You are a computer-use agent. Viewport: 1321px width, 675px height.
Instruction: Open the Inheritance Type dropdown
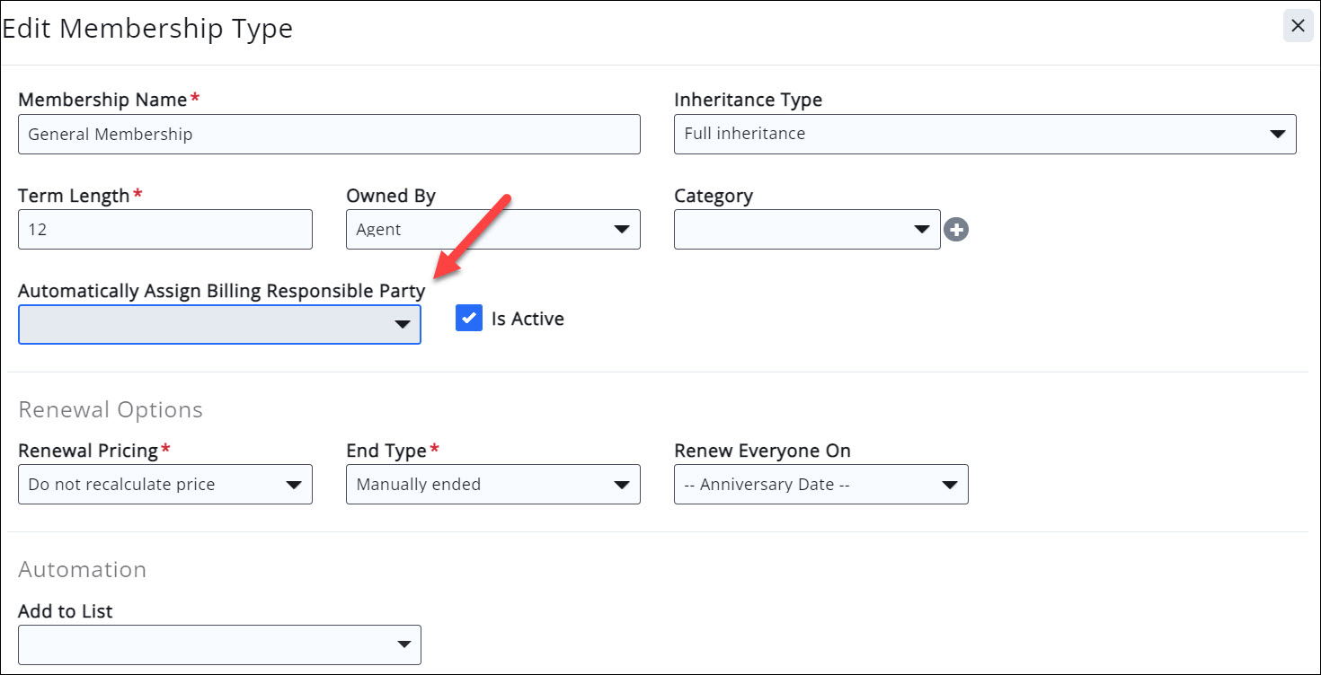pos(985,135)
